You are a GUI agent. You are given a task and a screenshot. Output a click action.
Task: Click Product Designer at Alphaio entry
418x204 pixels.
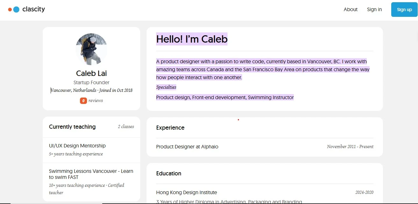(187, 147)
